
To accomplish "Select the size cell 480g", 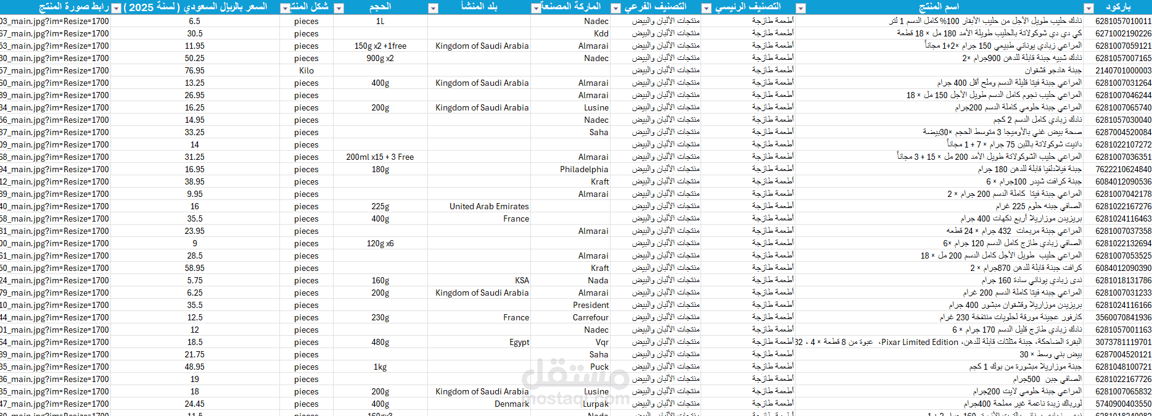I will point(380,342).
